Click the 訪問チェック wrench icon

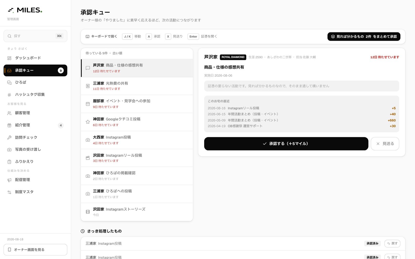click(9, 138)
